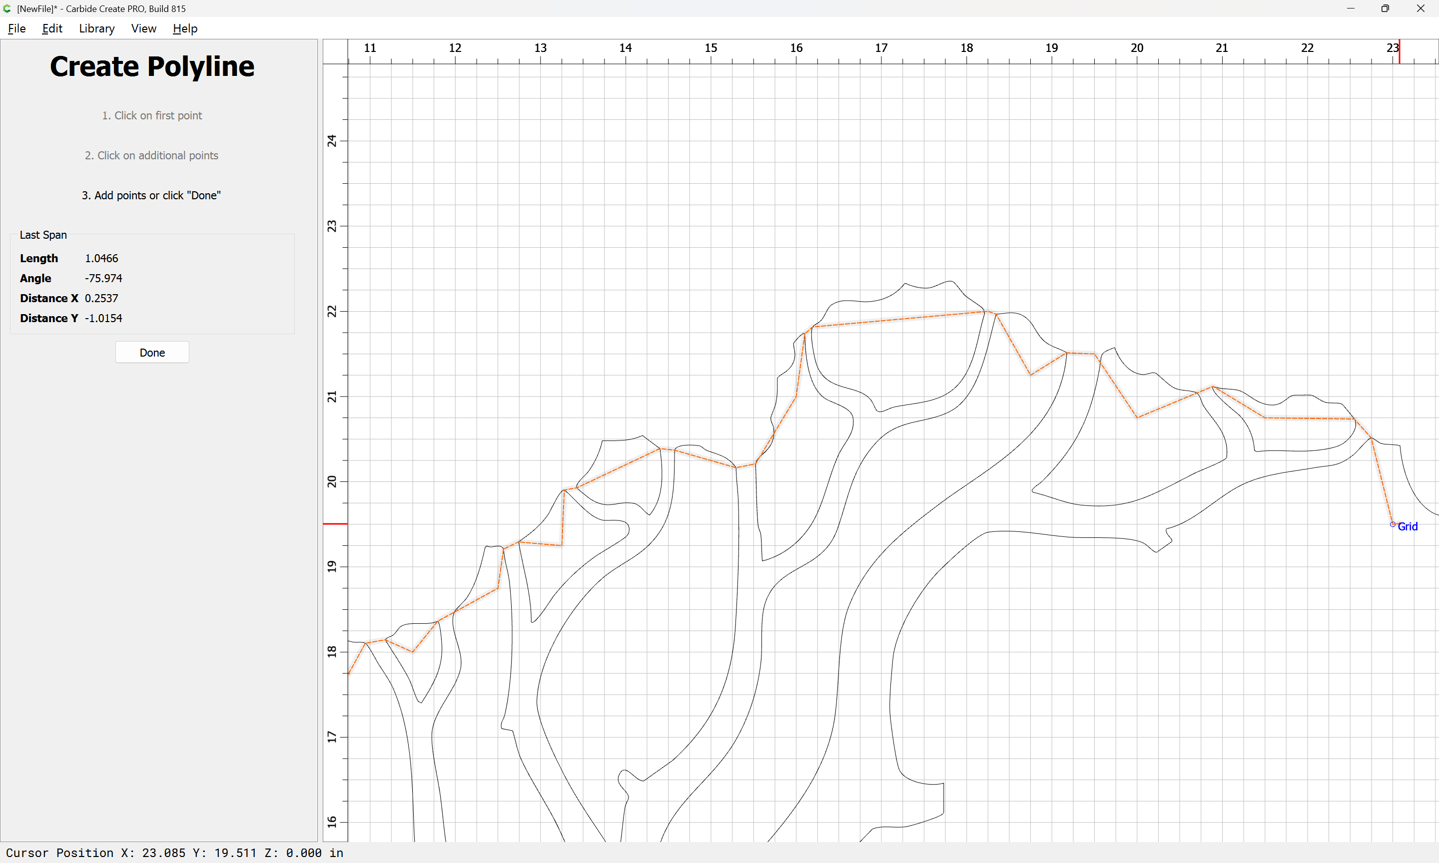Click Done to finish the polyline
This screenshot has height=863, width=1439.
(152, 353)
